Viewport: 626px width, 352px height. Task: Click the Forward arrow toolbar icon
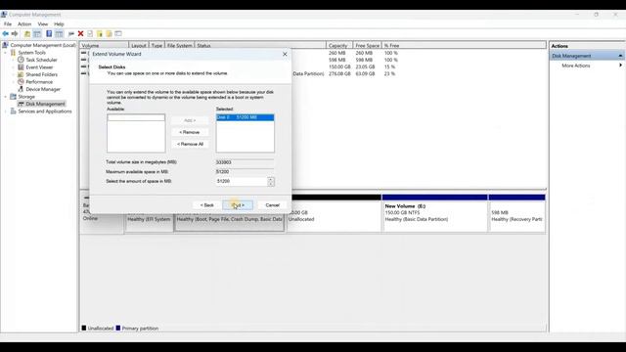click(x=15, y=34)
